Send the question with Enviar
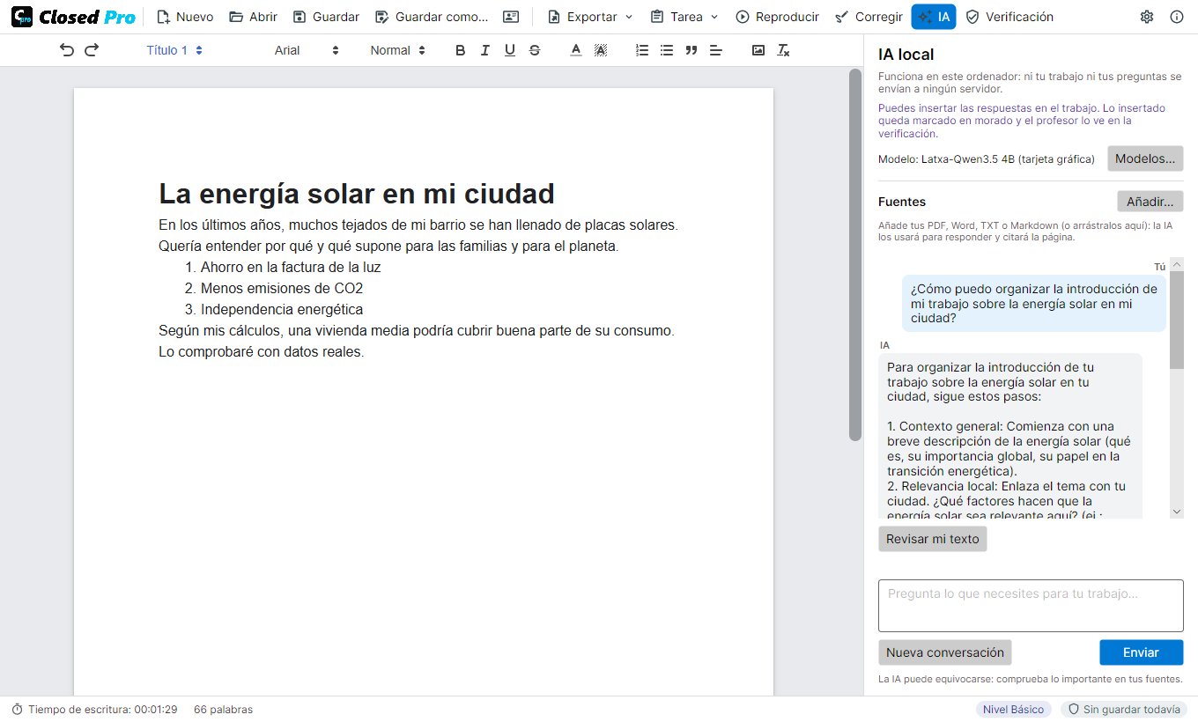The width and height of the screenshot is (1198, 722). [1141, 652]
